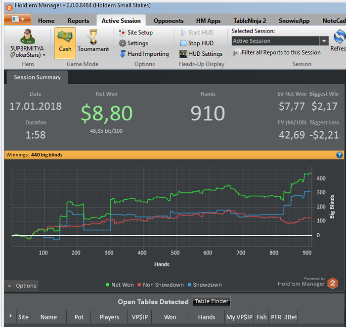Click Filter all Reports to this Session
This screenshot has width=346, height=327.
pos(277,53)
